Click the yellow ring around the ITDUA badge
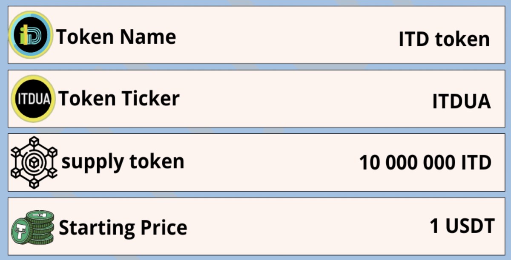 point(33,79)
